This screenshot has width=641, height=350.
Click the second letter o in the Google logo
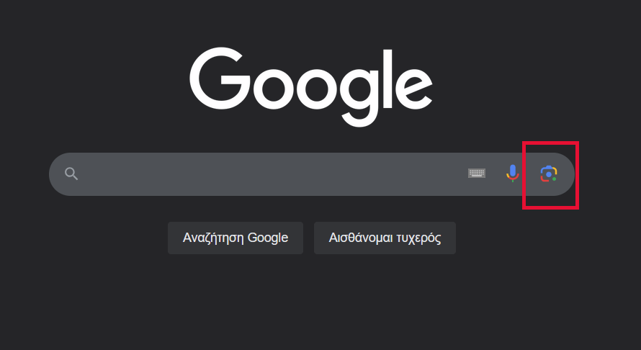coord(316,89)
